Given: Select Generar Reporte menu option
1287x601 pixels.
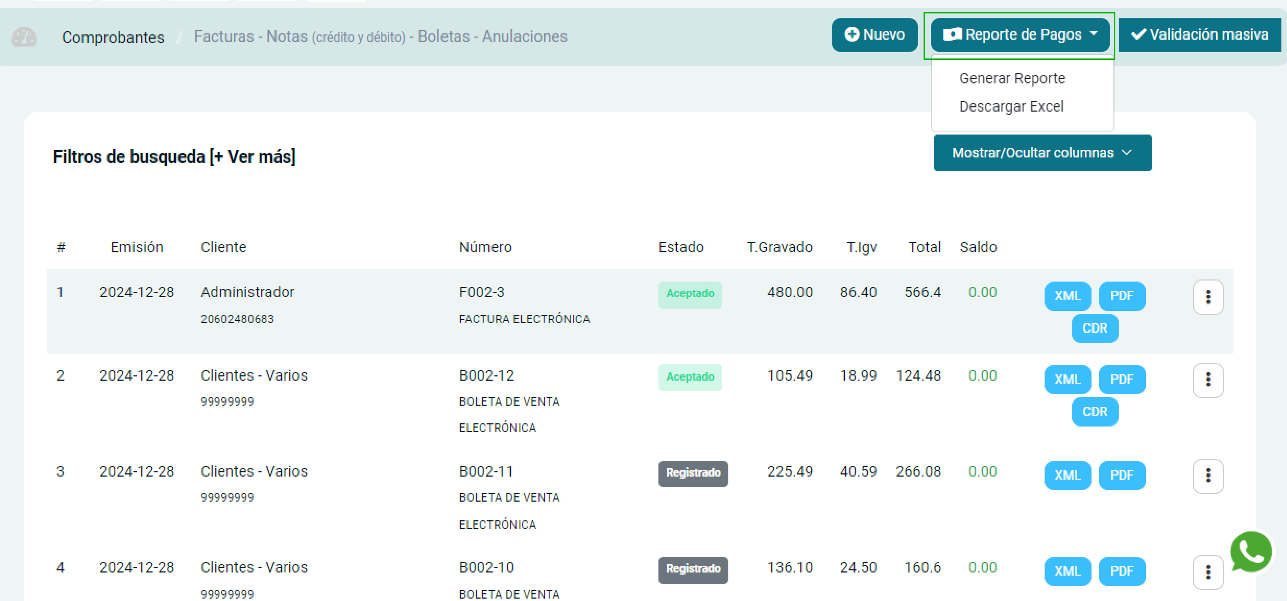Looking at the screenshot, I should [1012, 78].
